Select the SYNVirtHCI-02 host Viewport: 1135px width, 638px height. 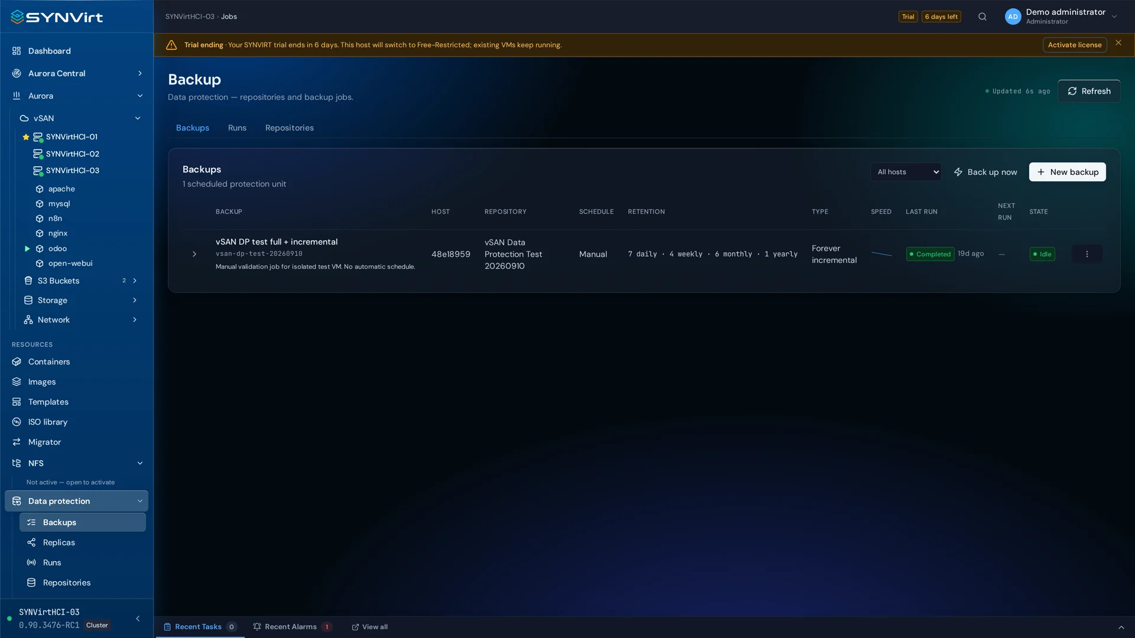click(x=73, y=154)
